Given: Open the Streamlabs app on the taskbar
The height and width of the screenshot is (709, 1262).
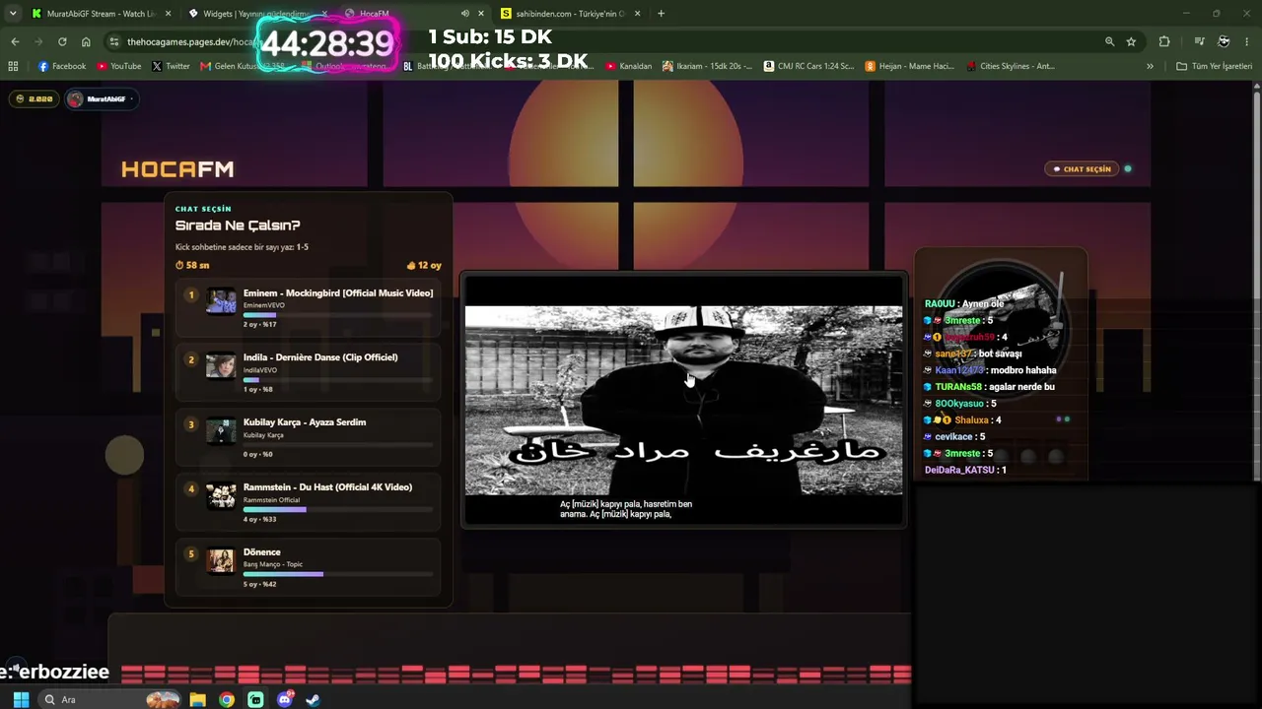Looking at the screenshot, I should pos(255,699).
